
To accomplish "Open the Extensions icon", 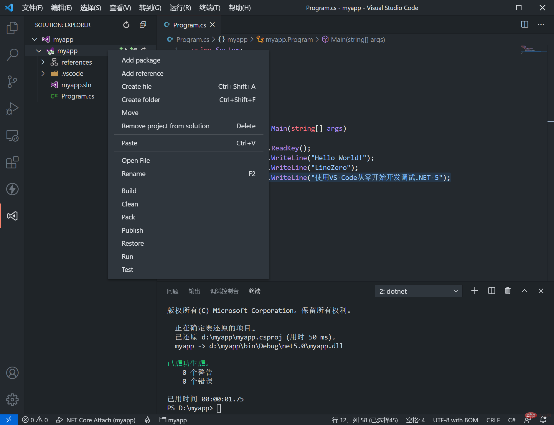I will (12, 163).
